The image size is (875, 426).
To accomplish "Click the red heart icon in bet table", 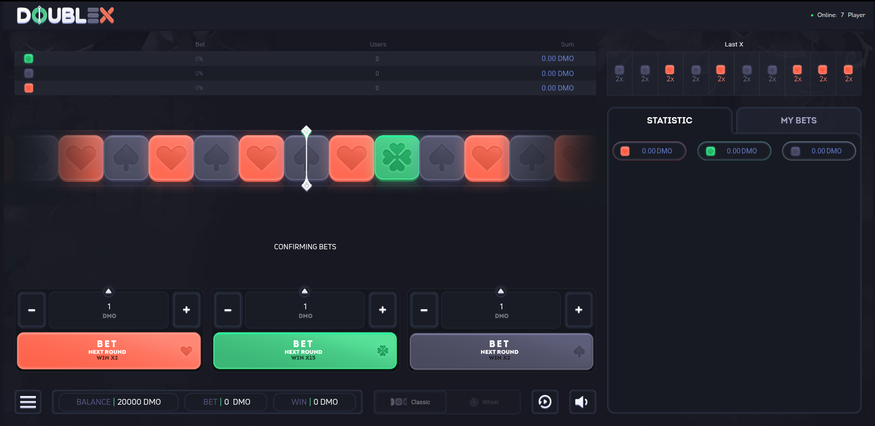I will [29, 88].
